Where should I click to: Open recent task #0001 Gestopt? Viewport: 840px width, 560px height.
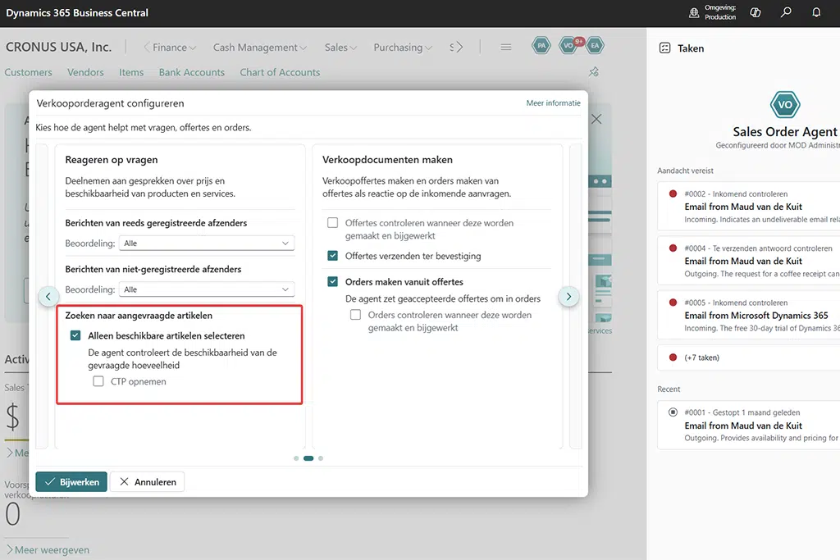click(x=749, y=425)
